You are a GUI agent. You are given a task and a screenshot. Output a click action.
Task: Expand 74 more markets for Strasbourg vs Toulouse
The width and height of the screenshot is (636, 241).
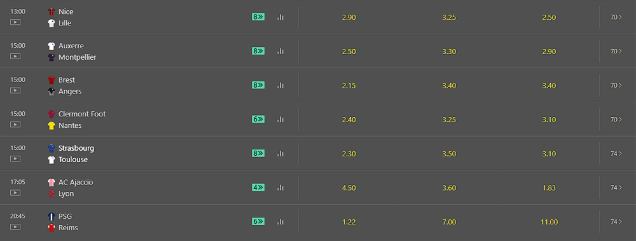tap(616, 153)
